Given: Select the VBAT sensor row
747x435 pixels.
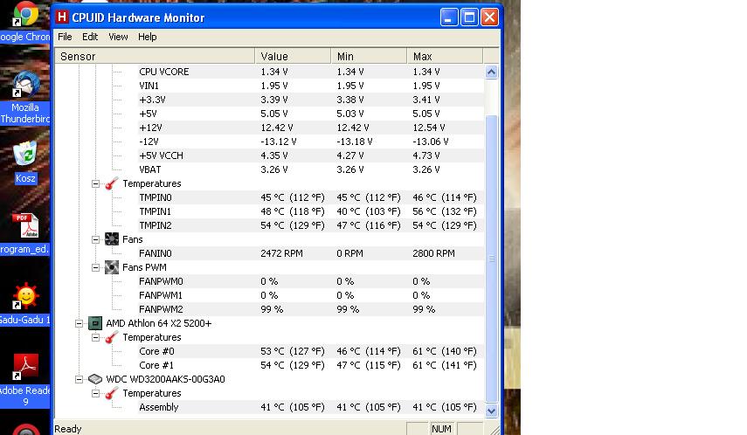Looking at the screenshot, I should [311, 169].
